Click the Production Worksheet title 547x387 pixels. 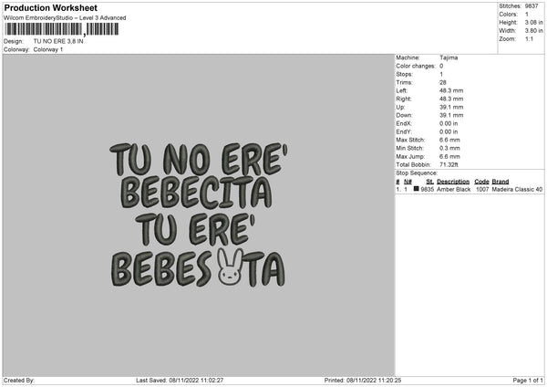pyautogui.click(x=50, y=7)
